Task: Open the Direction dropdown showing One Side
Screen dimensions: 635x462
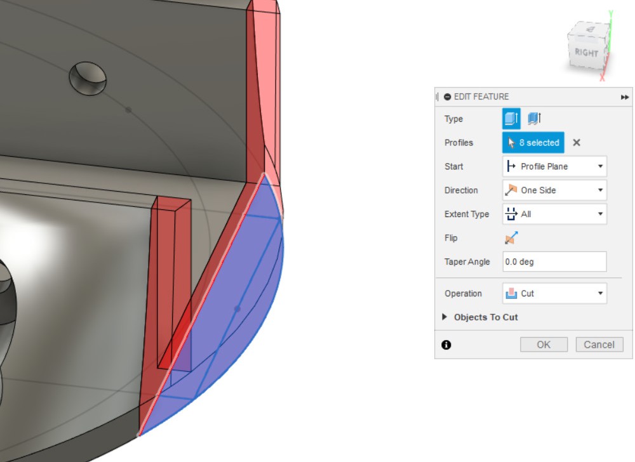Action: (x=554, y=190)
